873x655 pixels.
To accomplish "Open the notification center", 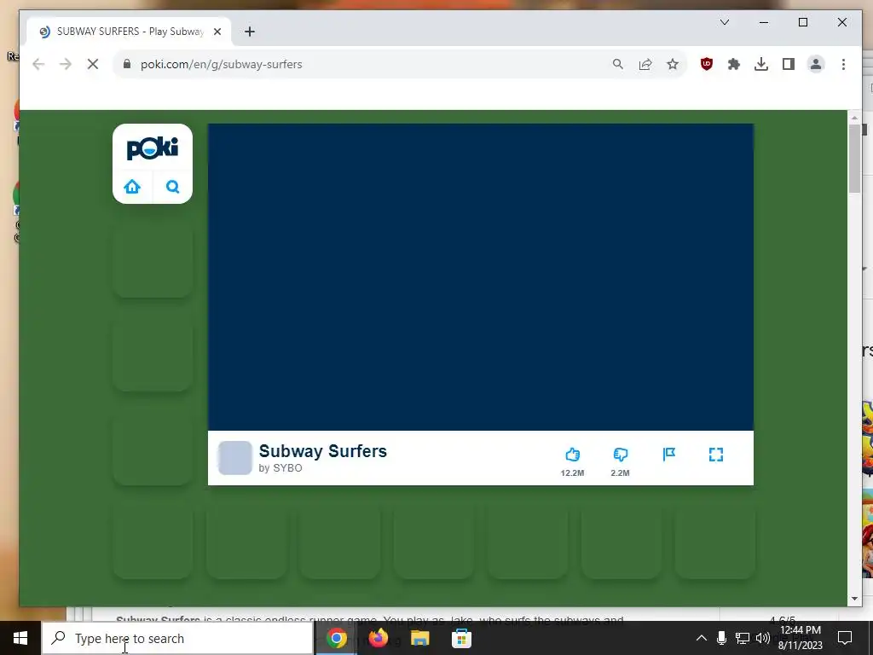I will click(x=845, y=638).
